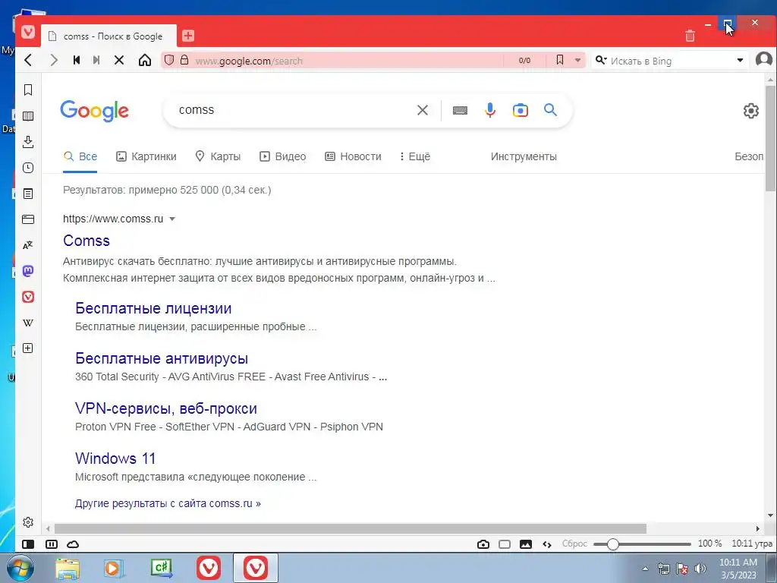Toggle the tile window icon in the status bar

point(505,544)
